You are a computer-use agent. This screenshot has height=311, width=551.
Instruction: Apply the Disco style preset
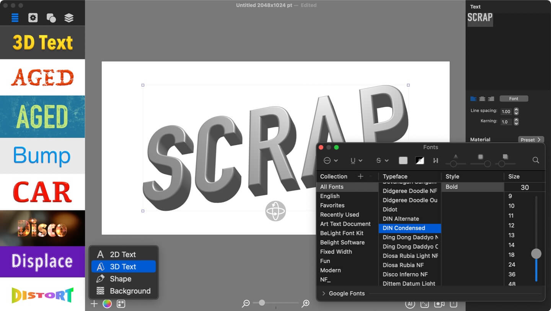(42, 228)
